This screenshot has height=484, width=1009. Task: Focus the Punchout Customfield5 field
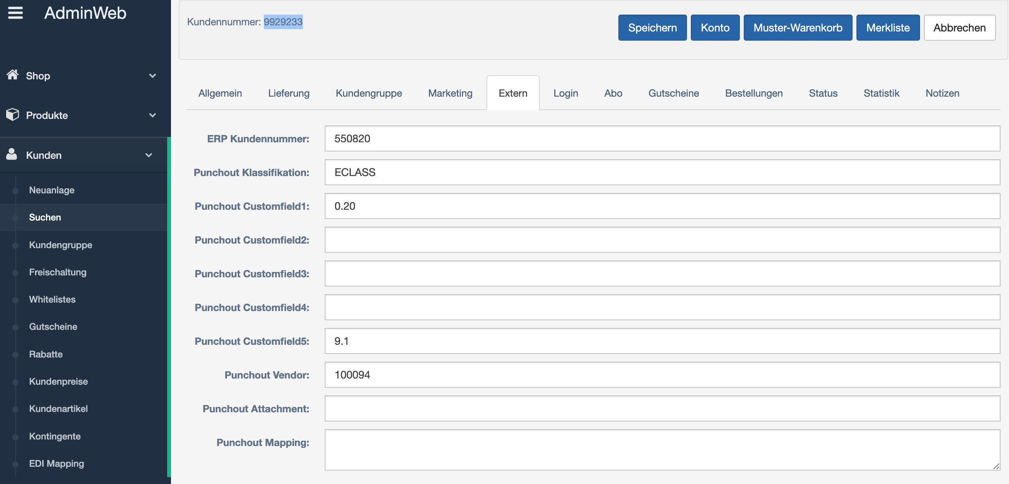(662, 341)
